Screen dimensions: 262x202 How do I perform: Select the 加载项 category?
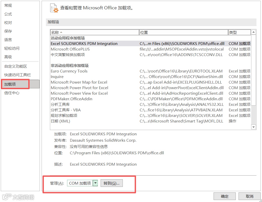point(20,84)
